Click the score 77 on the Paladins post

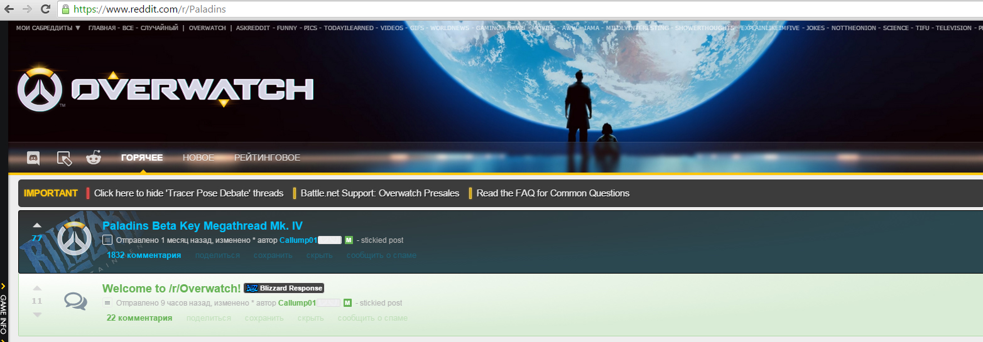point(36,238)
